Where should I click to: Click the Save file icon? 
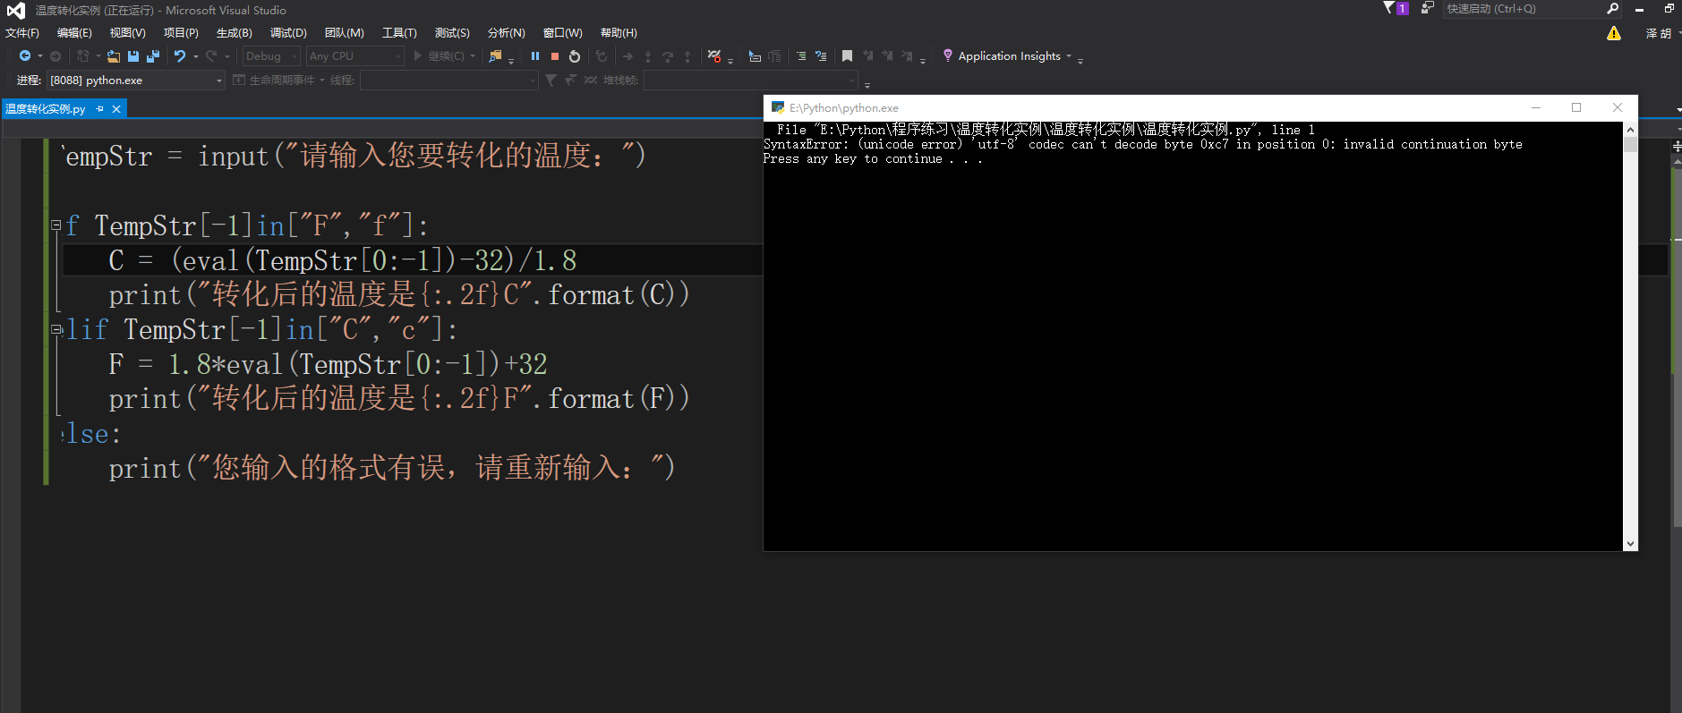pos(133,56)
